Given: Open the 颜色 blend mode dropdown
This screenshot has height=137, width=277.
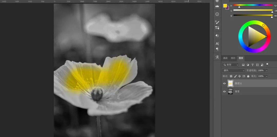Looking at the screenshot, I should pyautogui.click(x=234, y=70).
